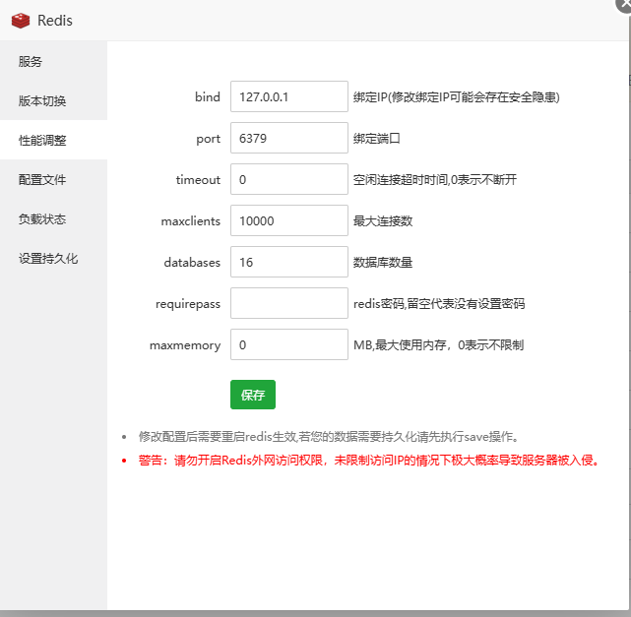Image resolution: width=631 pixels, height=617 pixels.
Task: Click the 绑定IP security hint text
Action: pos(457,97)
